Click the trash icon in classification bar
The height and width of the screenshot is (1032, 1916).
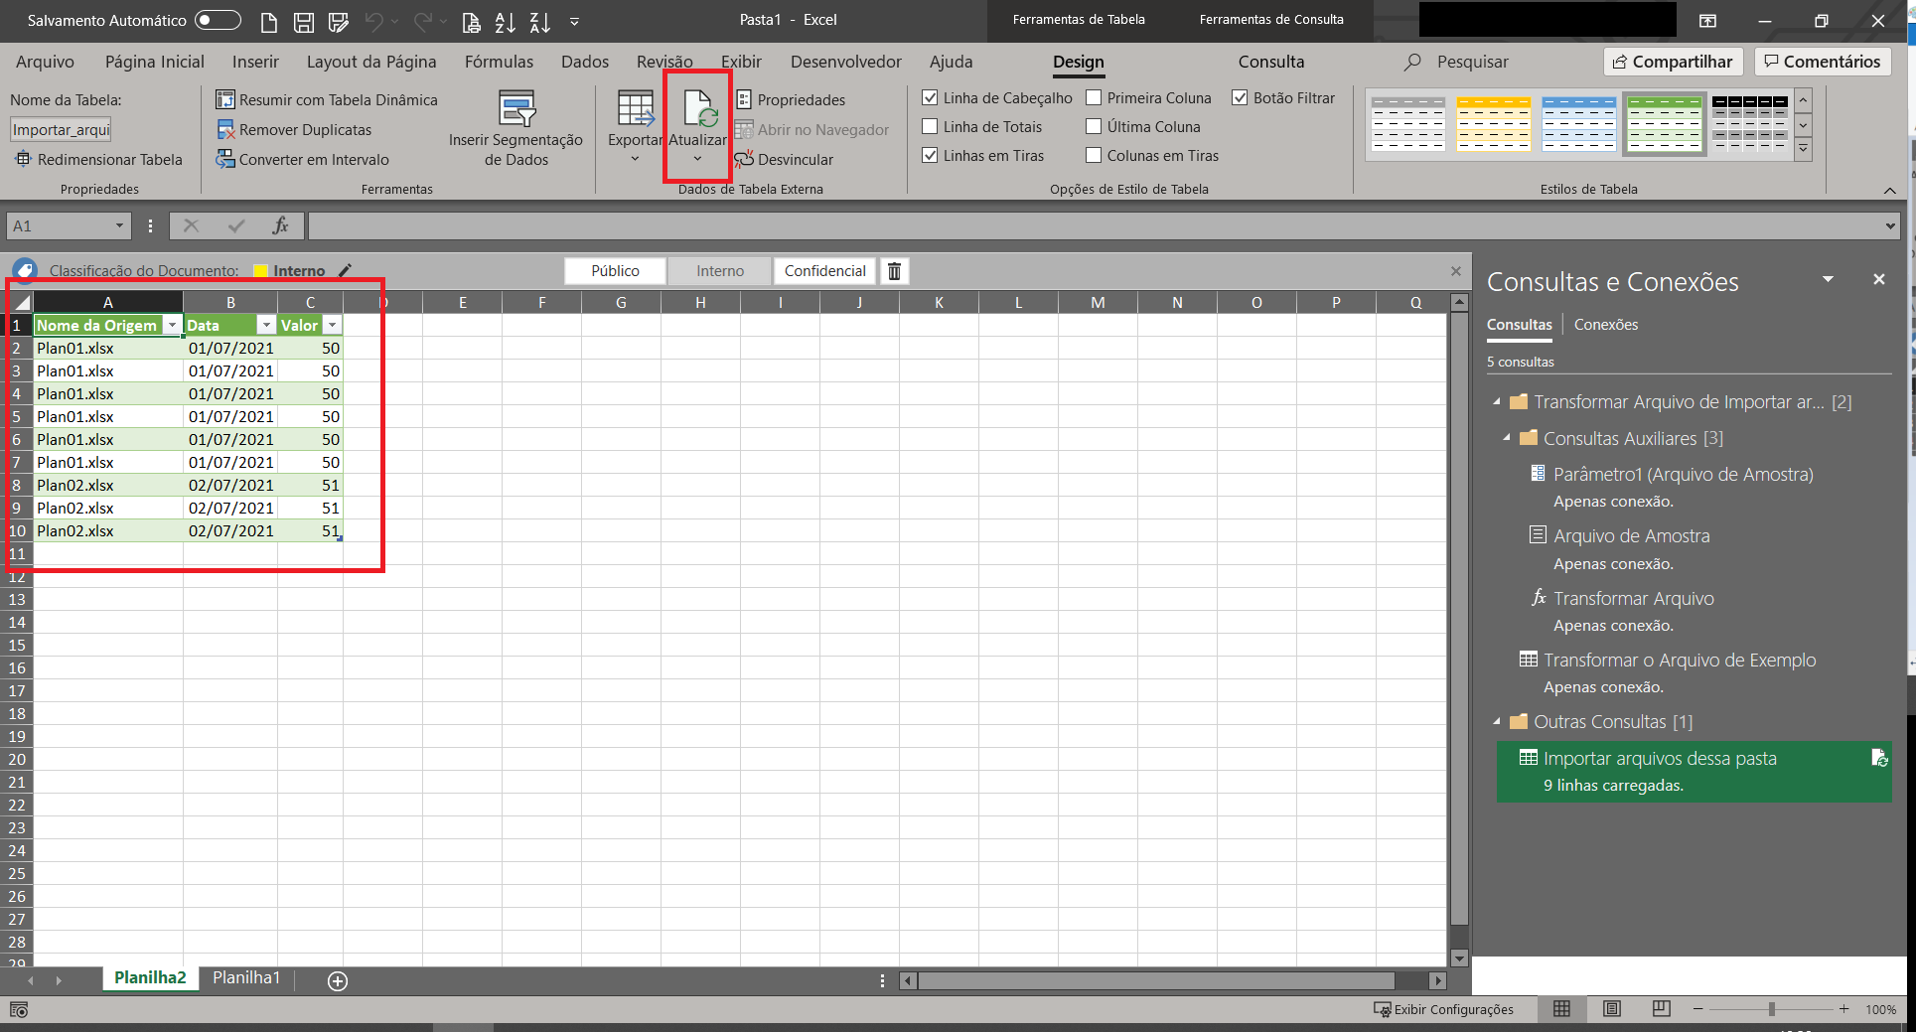(894, 271)
